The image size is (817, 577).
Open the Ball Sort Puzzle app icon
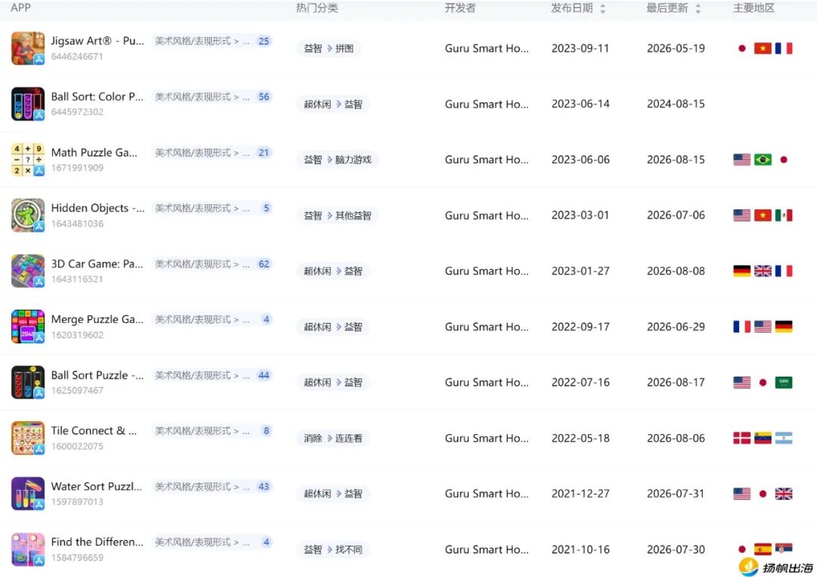click(28, 382)
